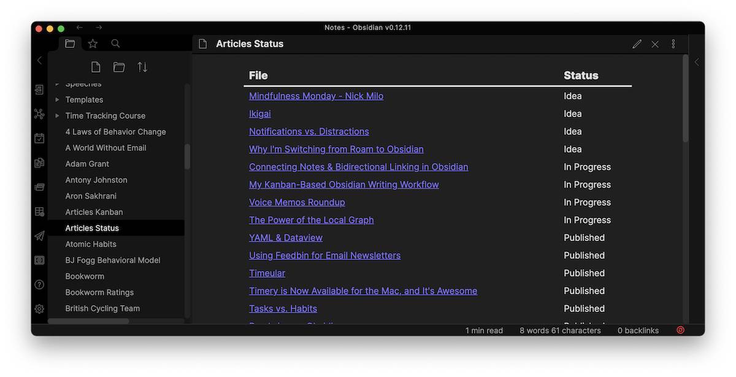Open the 4 Laws of Behavior Change note

(116, 132)
